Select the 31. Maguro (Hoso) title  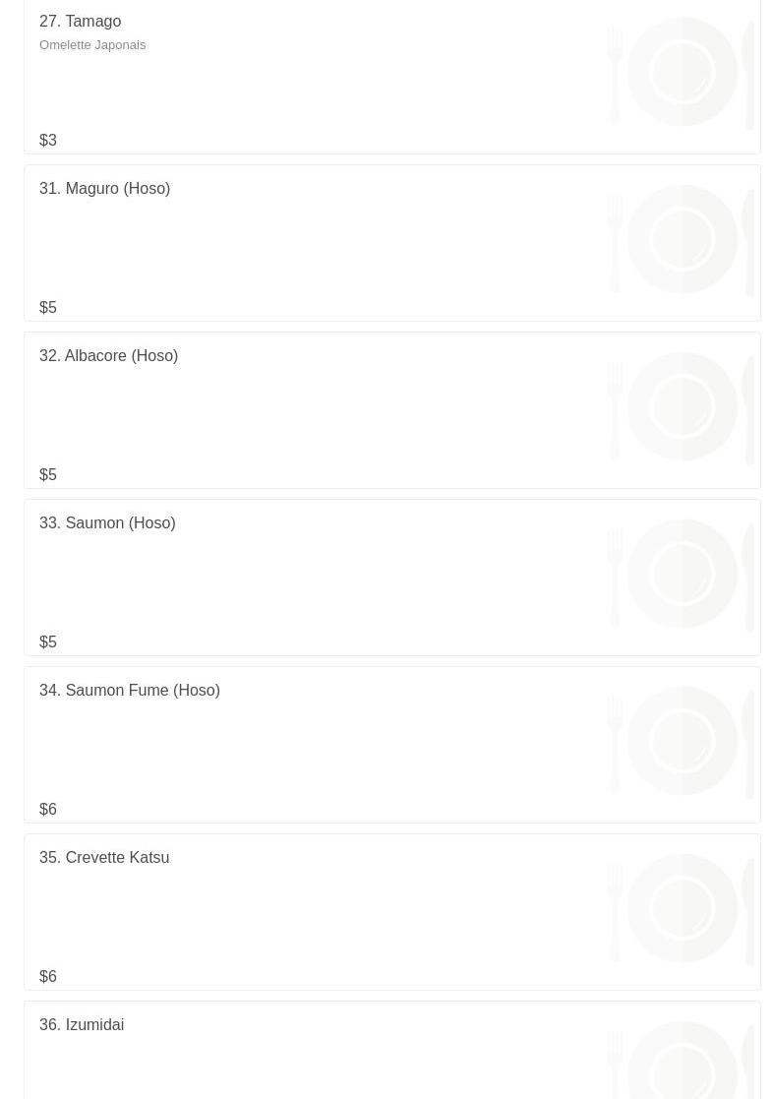(x=104, y=189)
